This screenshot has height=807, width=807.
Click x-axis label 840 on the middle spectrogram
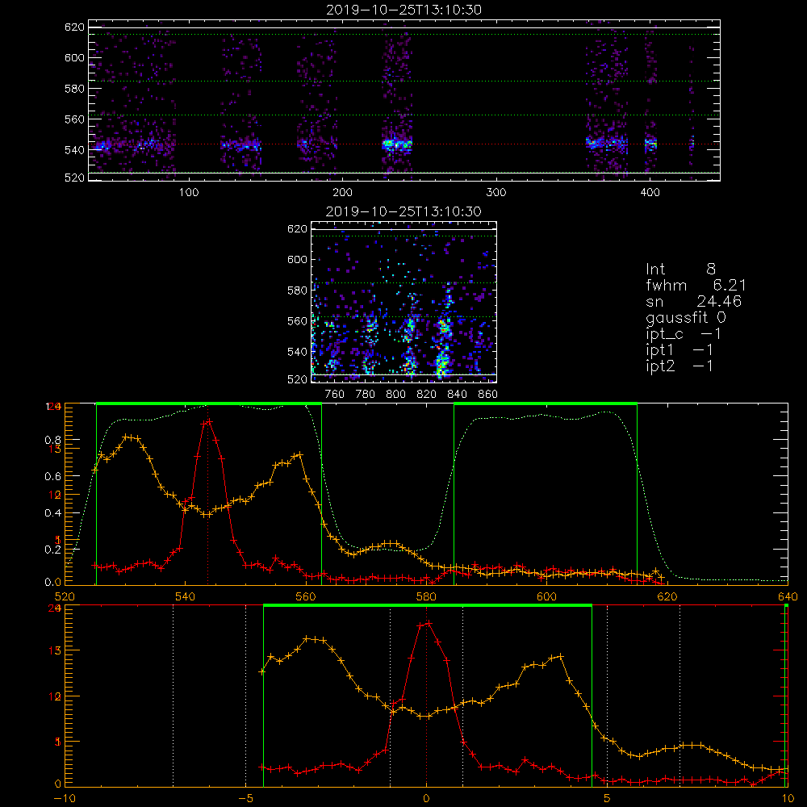[x=457, y=395]
